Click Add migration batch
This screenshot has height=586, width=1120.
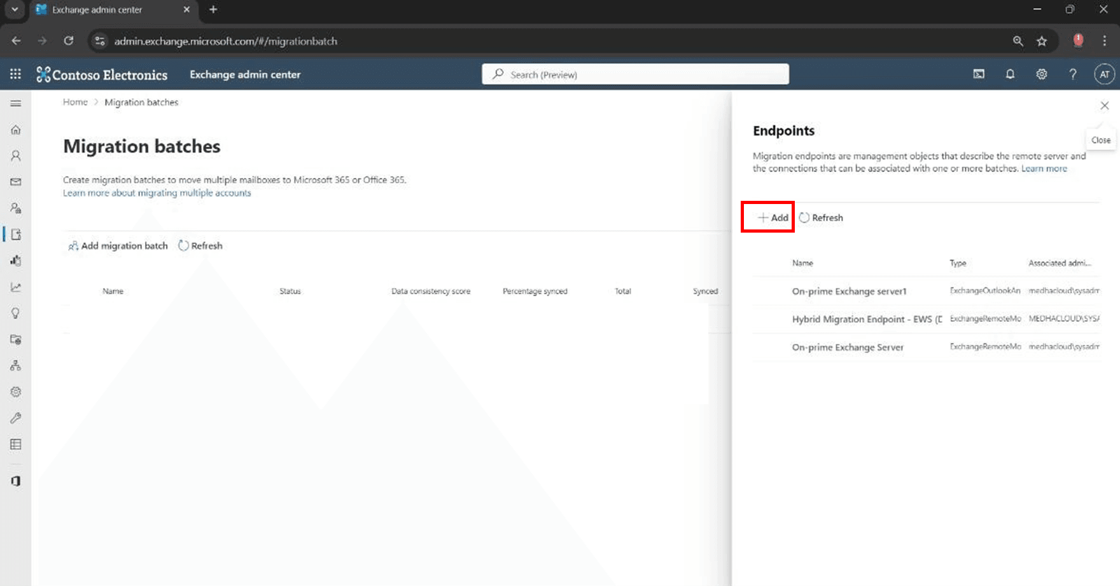pyautogui.click(x=118, y=246)
